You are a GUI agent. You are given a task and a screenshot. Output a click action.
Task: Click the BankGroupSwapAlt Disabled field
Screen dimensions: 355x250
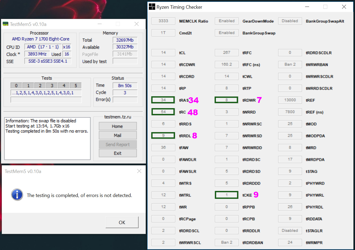pos(290,21)
